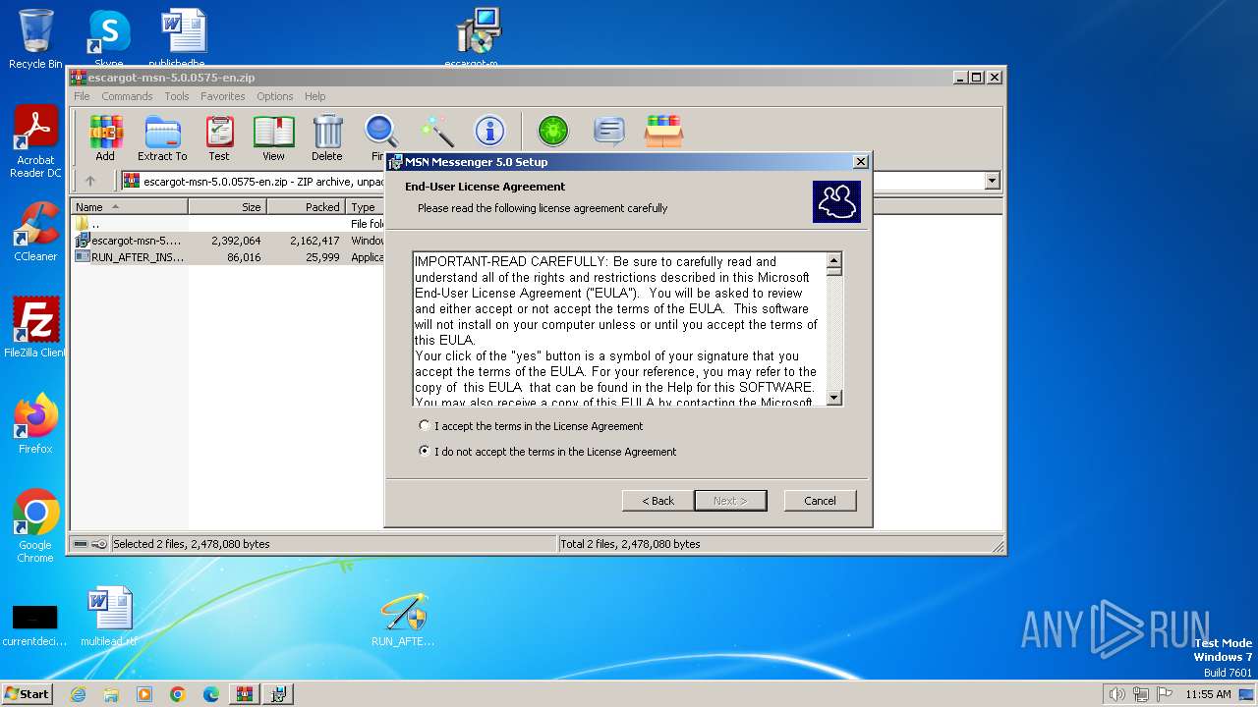Click the Packed column header

pos(306,207)
